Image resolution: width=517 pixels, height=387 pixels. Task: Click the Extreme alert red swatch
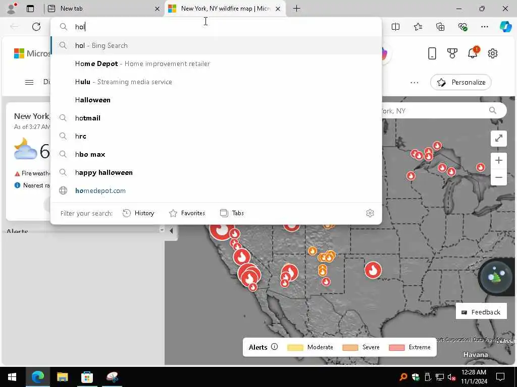coord(397,348)
